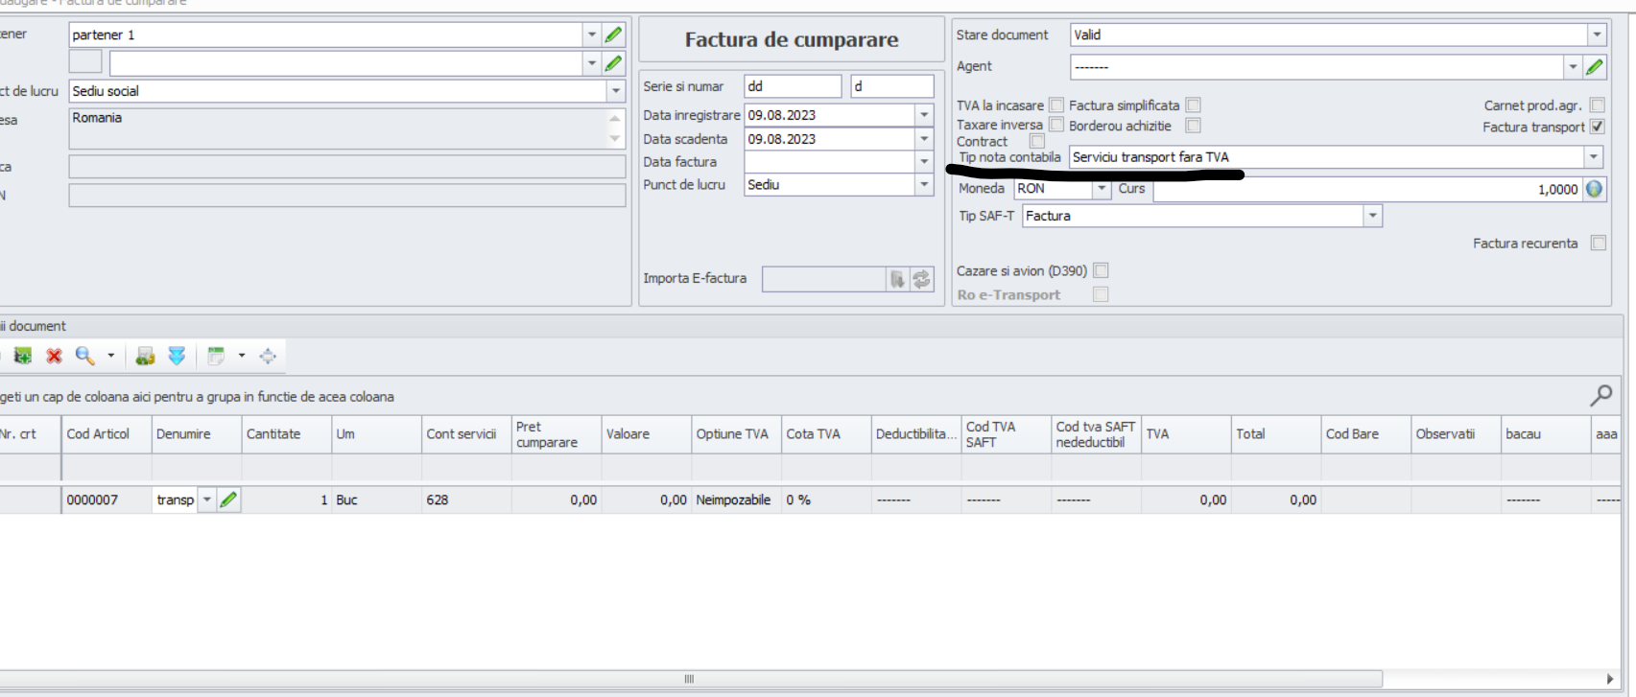Delete the row with the red X icon
Screen dimensions: 1636x697
[x=55, y=356]
